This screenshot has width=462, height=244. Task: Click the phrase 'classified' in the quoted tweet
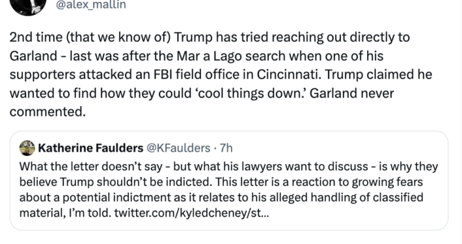click(x=398, y=197)
